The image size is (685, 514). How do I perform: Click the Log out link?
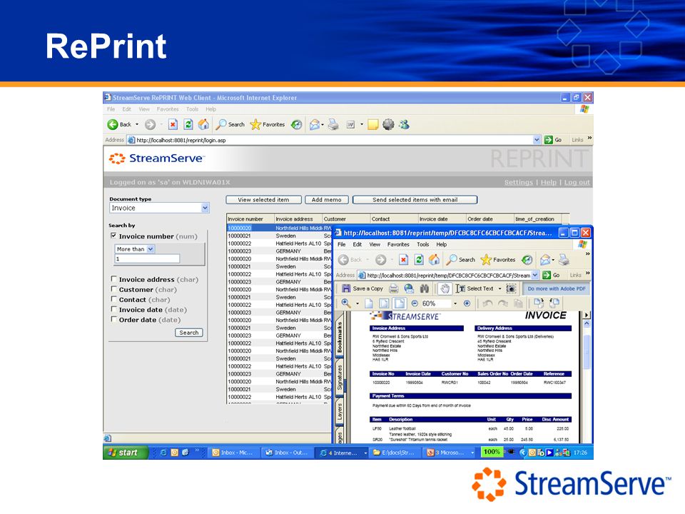tap(577, 182)
